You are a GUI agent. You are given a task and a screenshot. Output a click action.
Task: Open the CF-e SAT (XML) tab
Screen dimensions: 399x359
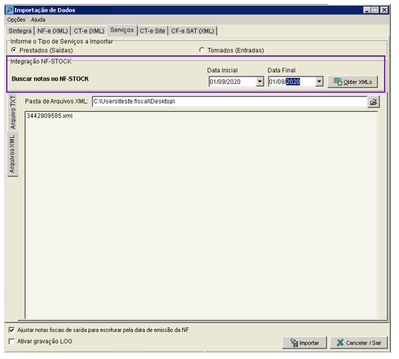[192, 31]
